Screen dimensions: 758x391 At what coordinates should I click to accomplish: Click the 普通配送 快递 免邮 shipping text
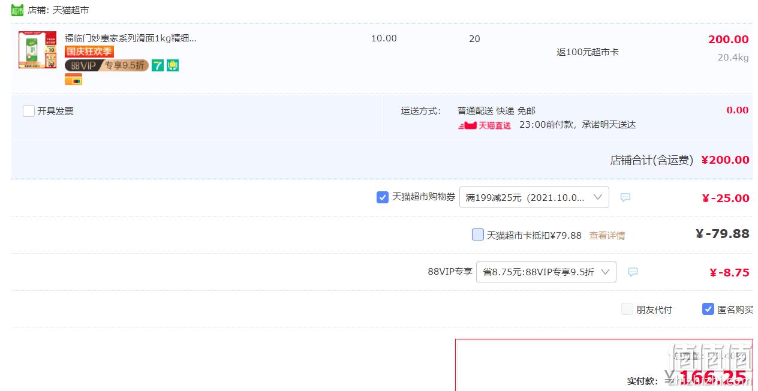pyautogui.click(x=497, y=111)
